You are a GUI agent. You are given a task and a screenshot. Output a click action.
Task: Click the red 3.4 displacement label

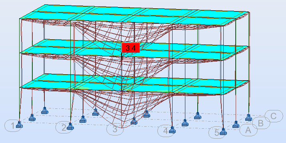pyautogui.click(x=131, y=48)
